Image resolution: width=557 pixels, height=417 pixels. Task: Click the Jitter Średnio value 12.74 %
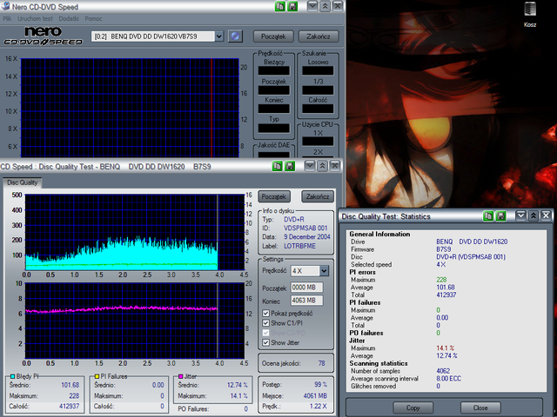click(238, 385)
